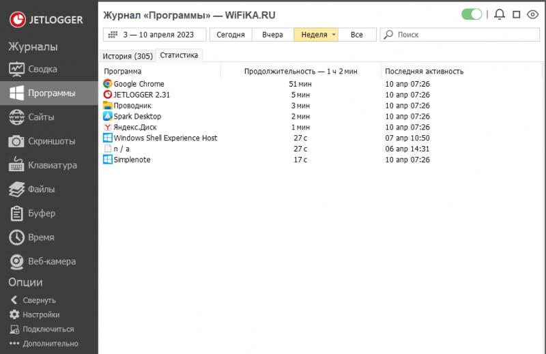Open the Сайты websites journal
This screenshot has height=354, width=546.
point(41,117)
